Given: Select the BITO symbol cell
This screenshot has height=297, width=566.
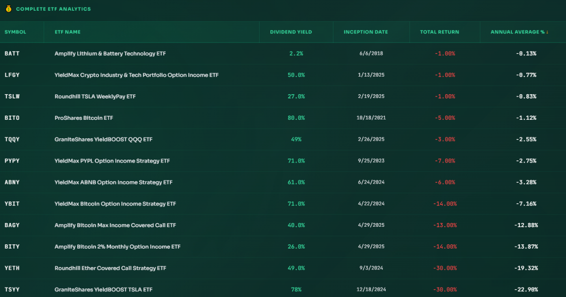Looking at the screenshot, I should pos(12,118).
